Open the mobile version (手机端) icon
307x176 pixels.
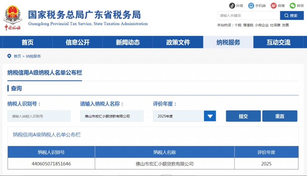(x=251, y=6)
